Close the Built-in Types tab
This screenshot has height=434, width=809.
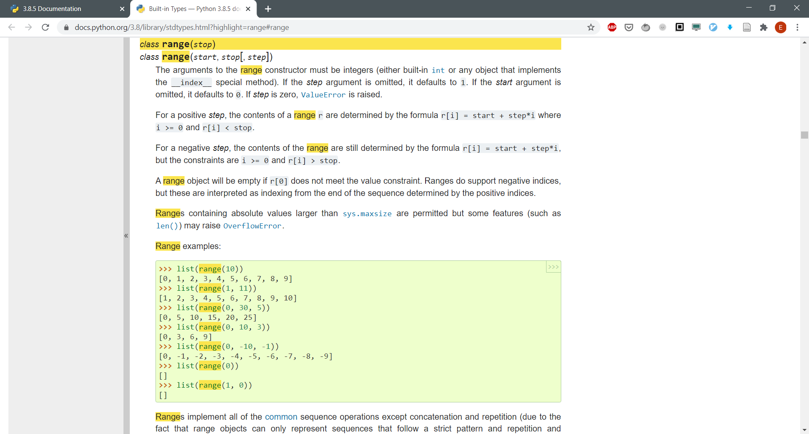point(248,9)
